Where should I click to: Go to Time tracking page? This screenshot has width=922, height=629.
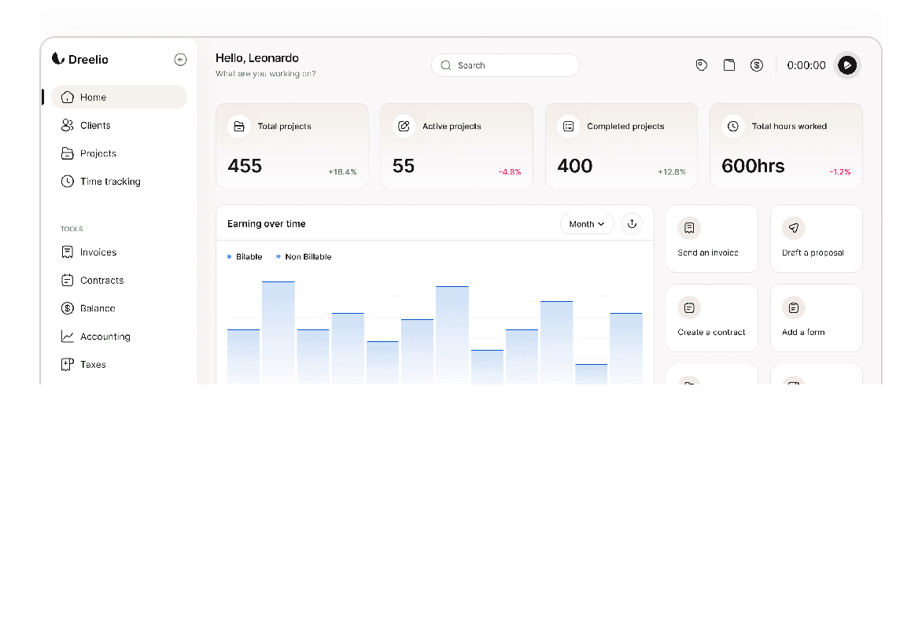[x=119, y=182]
